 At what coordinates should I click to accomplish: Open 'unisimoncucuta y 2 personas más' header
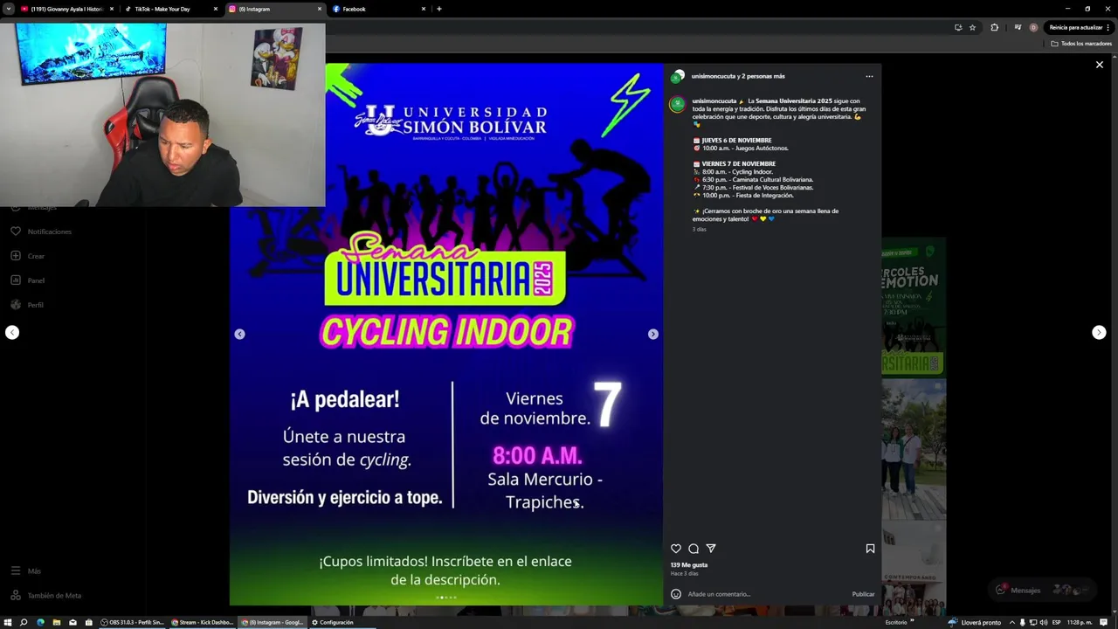(x=738, y=77)
